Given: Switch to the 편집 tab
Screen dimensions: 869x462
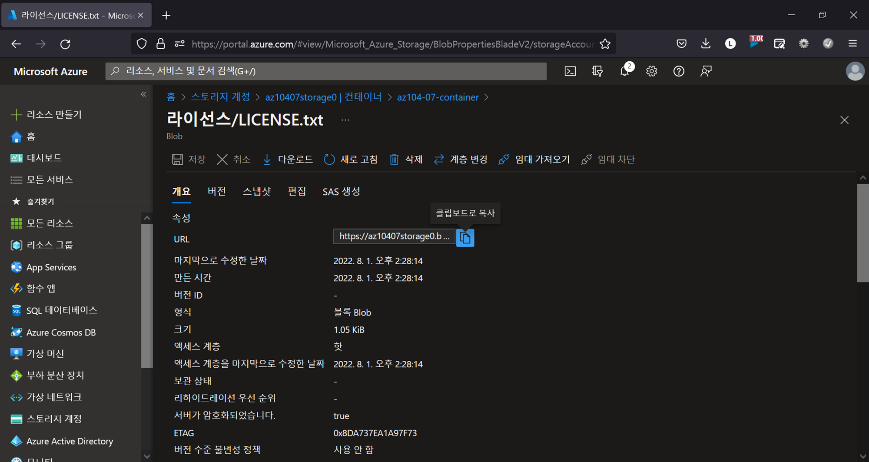Looking at the screenshot, I should click(297, 191).
